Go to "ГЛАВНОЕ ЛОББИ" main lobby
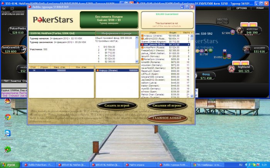The image size is (270, 168). click(x=167, y=118)
